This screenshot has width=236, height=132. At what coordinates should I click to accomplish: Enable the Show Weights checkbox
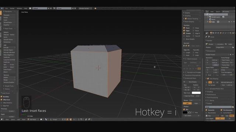[x=184, y=39]
